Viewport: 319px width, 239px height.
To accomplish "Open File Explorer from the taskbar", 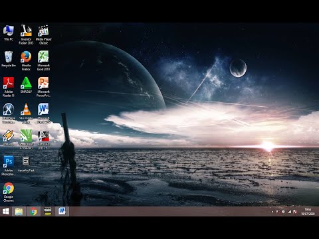I will [19, 212].
